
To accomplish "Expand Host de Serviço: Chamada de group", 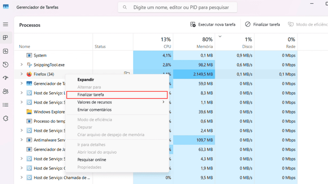I will pos(21,178).
